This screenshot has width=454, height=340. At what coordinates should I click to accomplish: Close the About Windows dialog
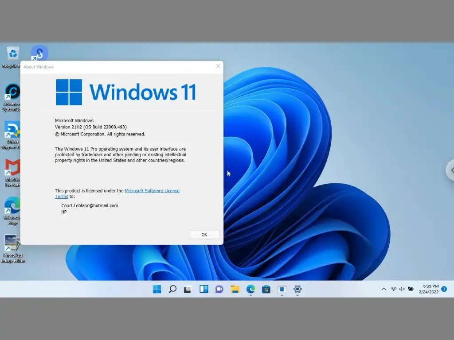pos(218,66)
